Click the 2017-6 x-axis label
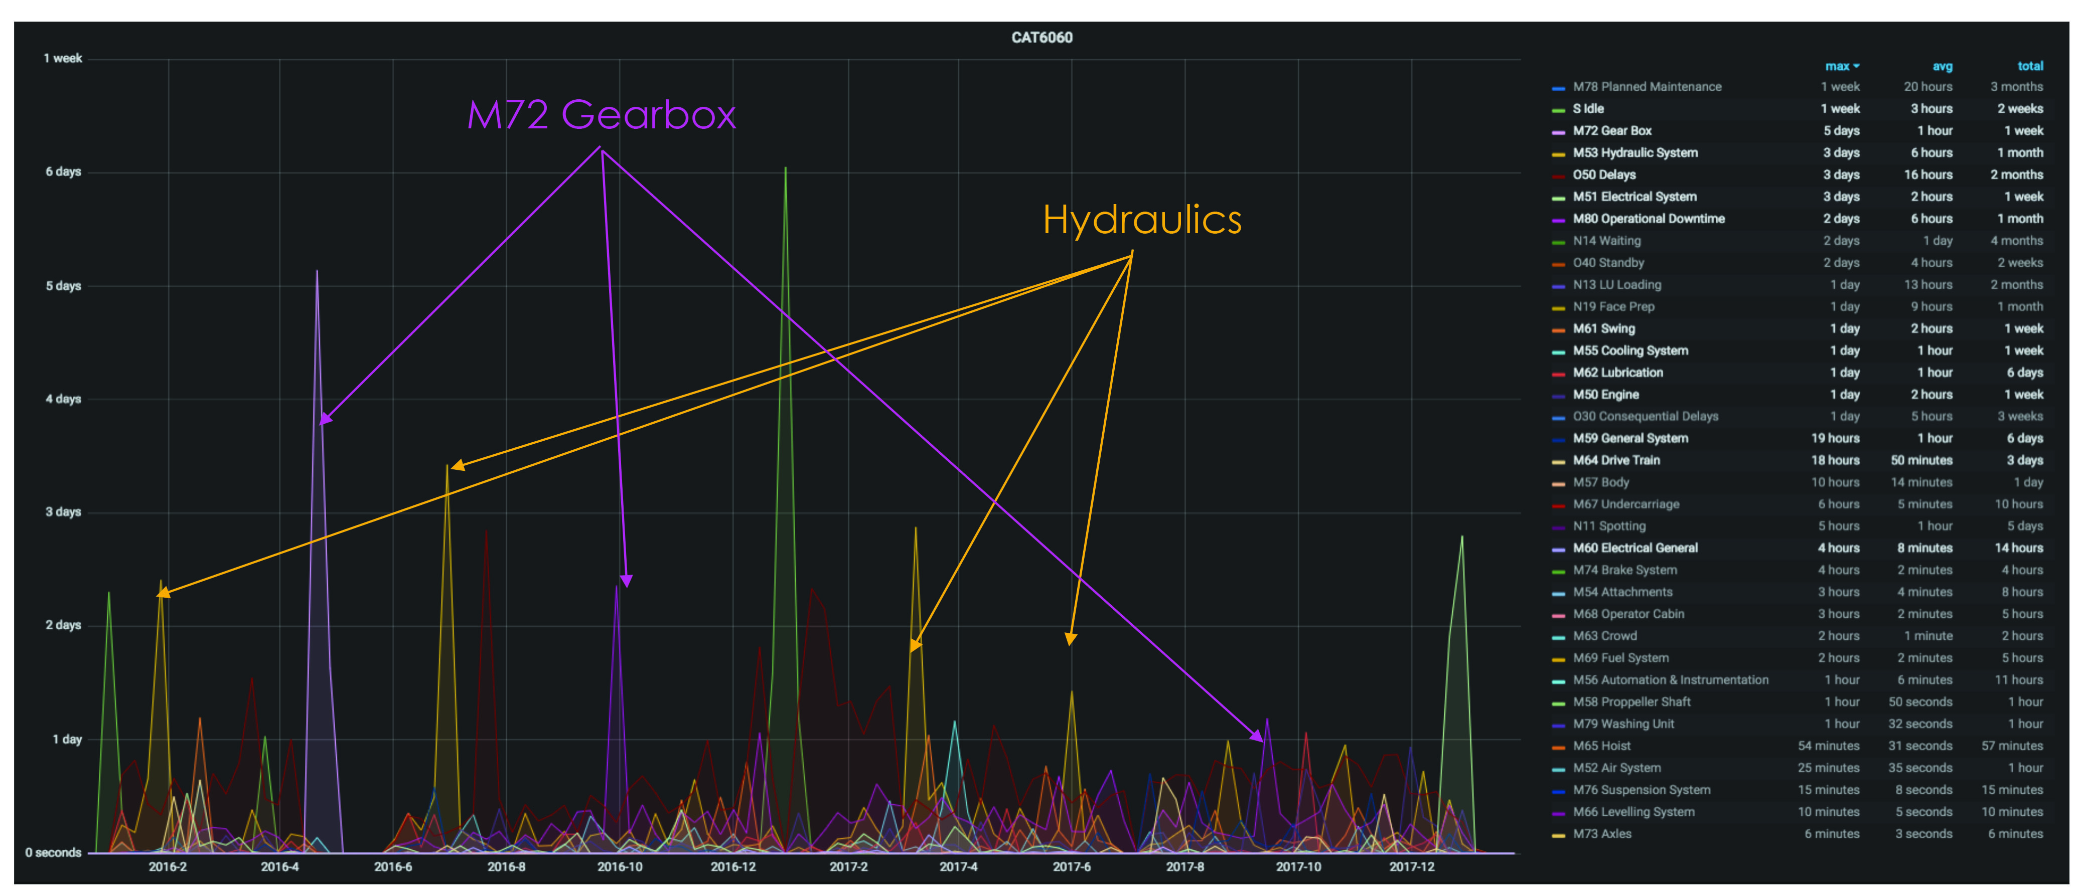This screenshot has width=2082, height=895. tap(1071, 867)
